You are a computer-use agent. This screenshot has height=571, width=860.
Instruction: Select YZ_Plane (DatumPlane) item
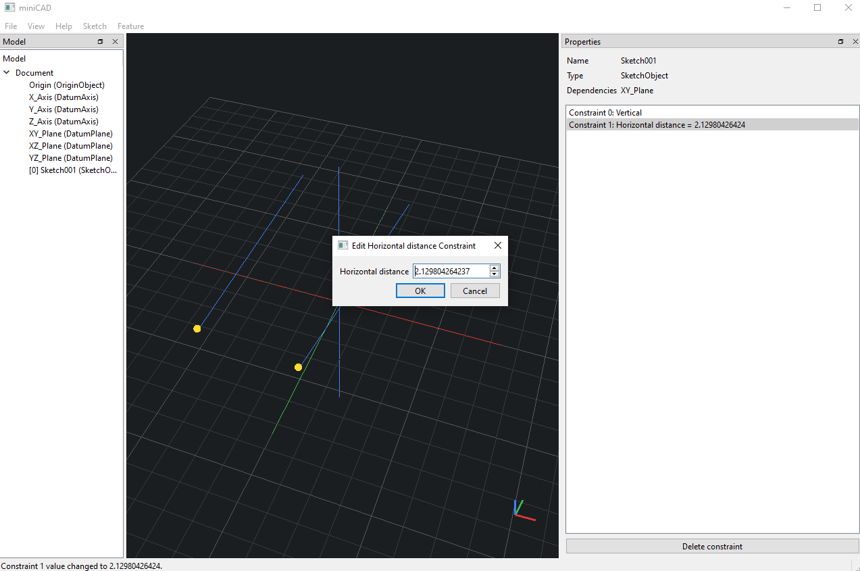[x=71, y=158]
